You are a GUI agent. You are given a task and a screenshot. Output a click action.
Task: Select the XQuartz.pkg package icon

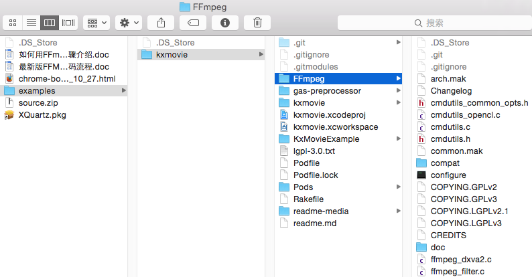(x=9, y=115)
